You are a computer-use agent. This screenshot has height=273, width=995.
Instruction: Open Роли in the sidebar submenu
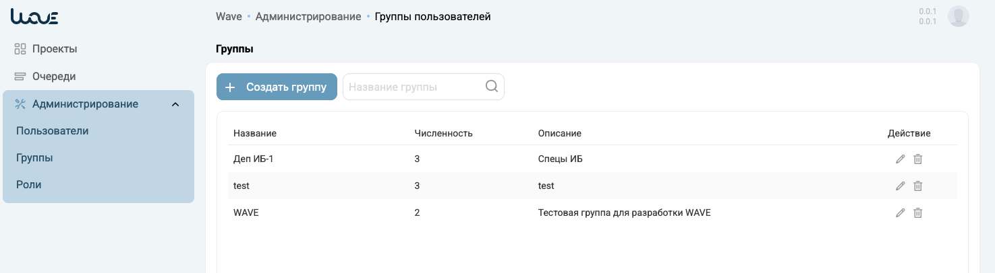tap(29, 185)
